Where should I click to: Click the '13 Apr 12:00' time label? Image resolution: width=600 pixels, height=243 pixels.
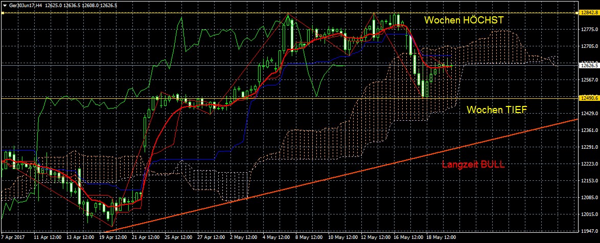(80, 237)
